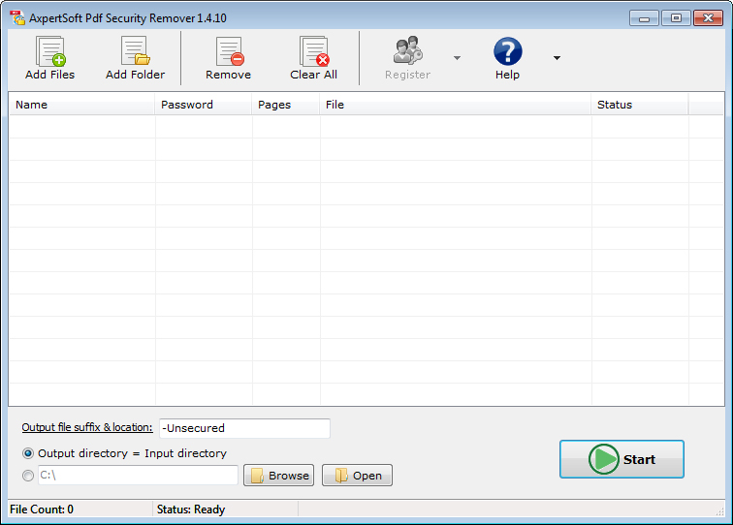Sort by the Name column header
This screenshot has width=733, height=525.
[x=82, y=105]
